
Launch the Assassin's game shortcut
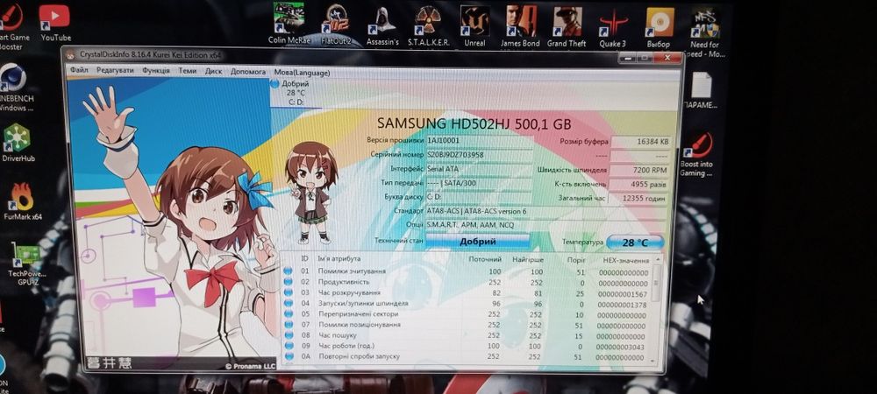[382, 25]
